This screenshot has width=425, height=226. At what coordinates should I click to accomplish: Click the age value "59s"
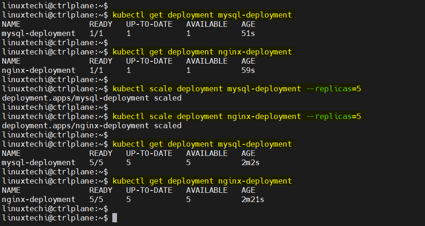click(248, 71)
